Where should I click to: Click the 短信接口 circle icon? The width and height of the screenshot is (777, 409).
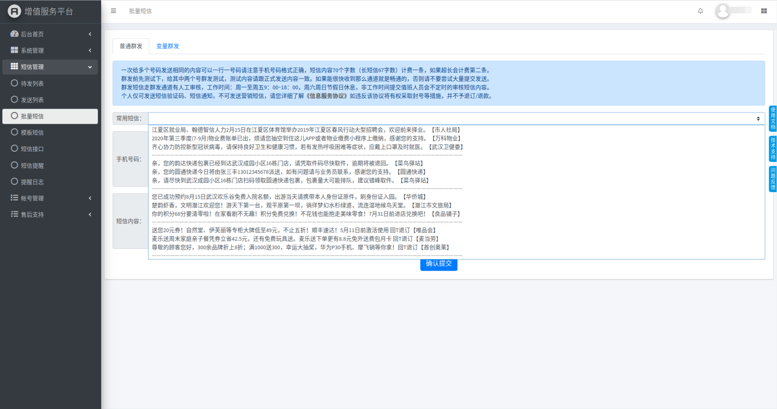click(x=14, y=149)
